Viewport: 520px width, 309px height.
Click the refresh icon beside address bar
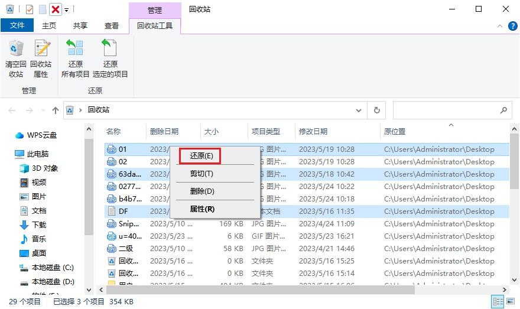[377, 110]
